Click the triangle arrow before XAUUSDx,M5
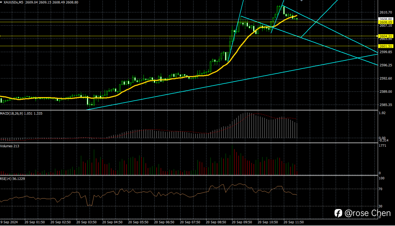 1,2
